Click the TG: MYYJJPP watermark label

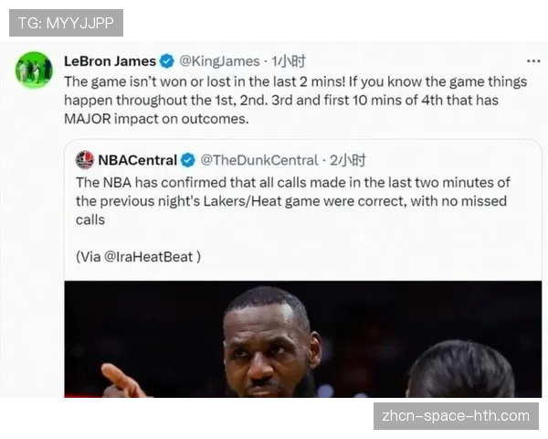point(66,23)
